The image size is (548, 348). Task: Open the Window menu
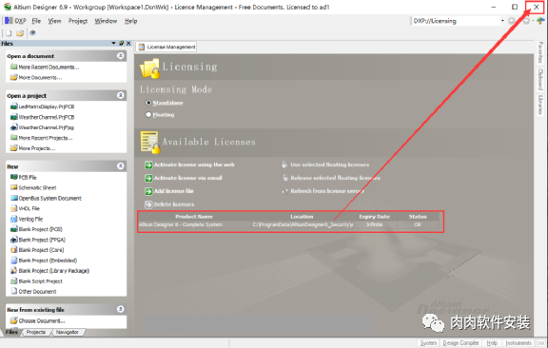click(106, 21)
